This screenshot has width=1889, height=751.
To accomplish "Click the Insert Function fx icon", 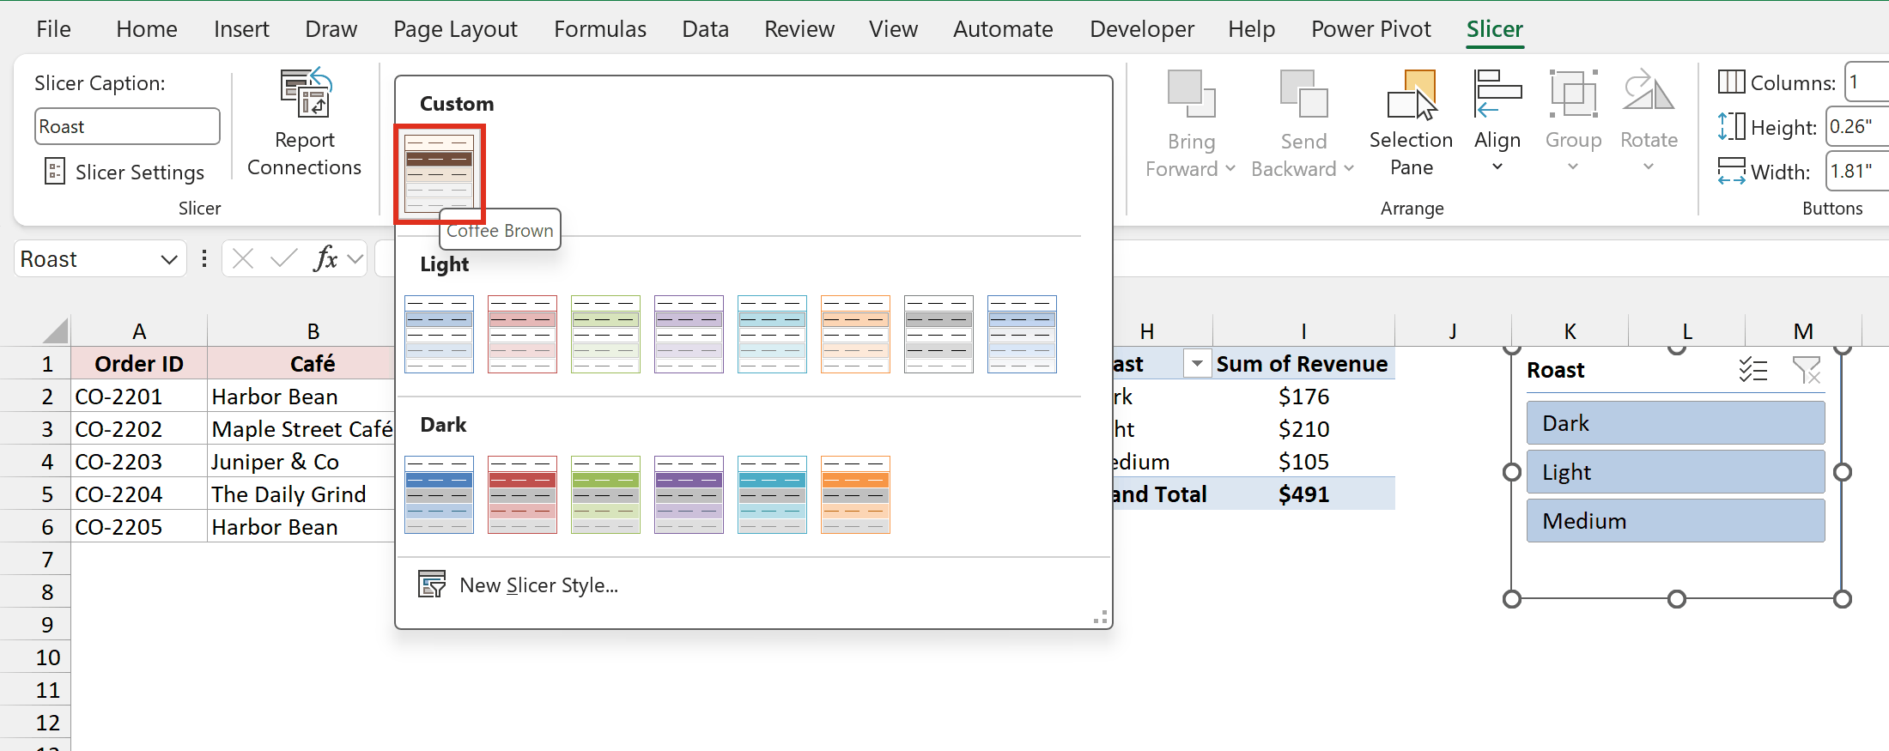I will click(325, 258).
